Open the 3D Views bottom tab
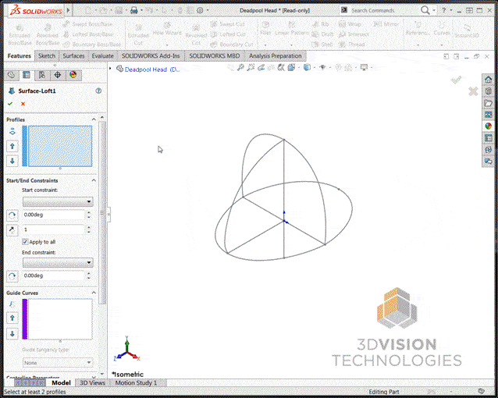Screen dimensions: 498x398 [x=92, y=382]
